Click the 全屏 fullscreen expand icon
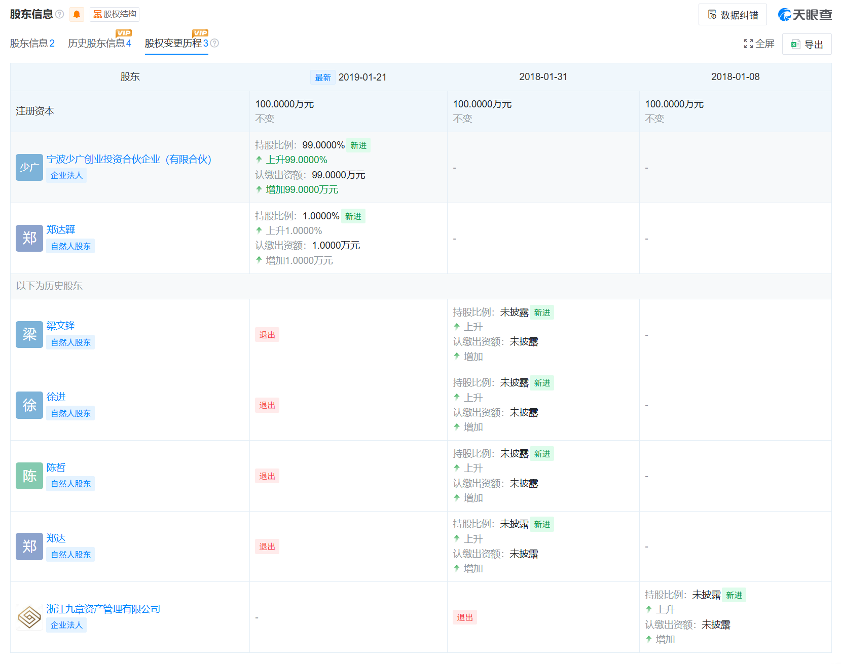The height and width of the screenshot is (664, 841). [749, 44]
